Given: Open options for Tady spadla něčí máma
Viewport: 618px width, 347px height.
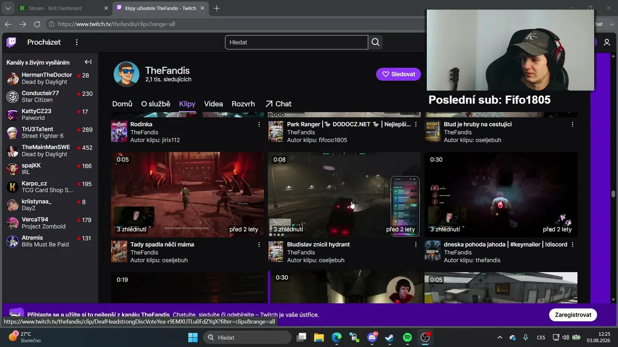Looking at the screenshot, I should click(259, 245).
